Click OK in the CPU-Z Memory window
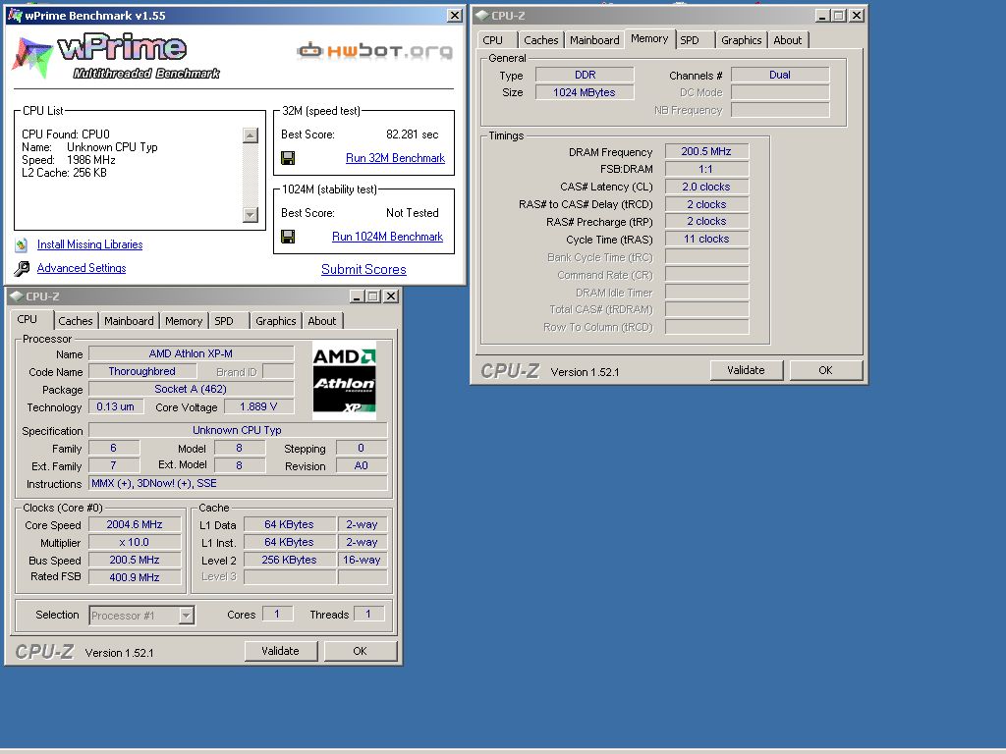The height and width of the screenshot is (754, 1006). coord(825,370)
